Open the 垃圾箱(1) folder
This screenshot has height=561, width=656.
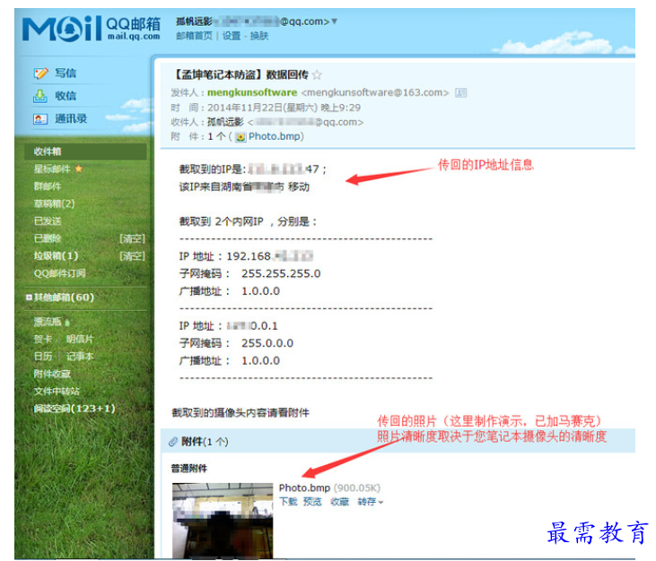[x=56, y=255]
